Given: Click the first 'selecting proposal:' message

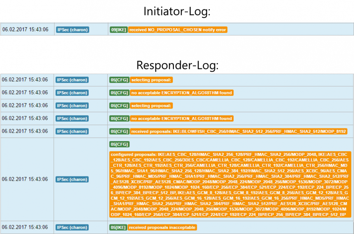Looking at the screenshot, I should [151, 80].
